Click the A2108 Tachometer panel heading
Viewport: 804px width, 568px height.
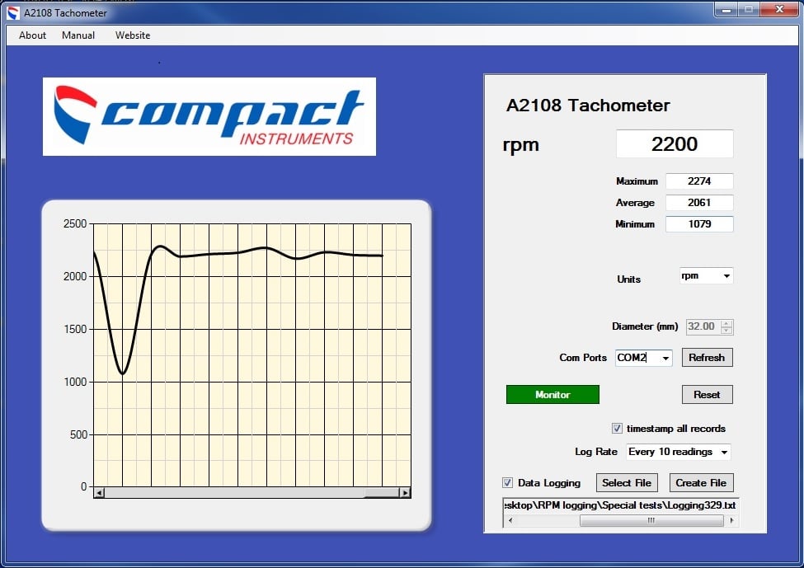588,105
